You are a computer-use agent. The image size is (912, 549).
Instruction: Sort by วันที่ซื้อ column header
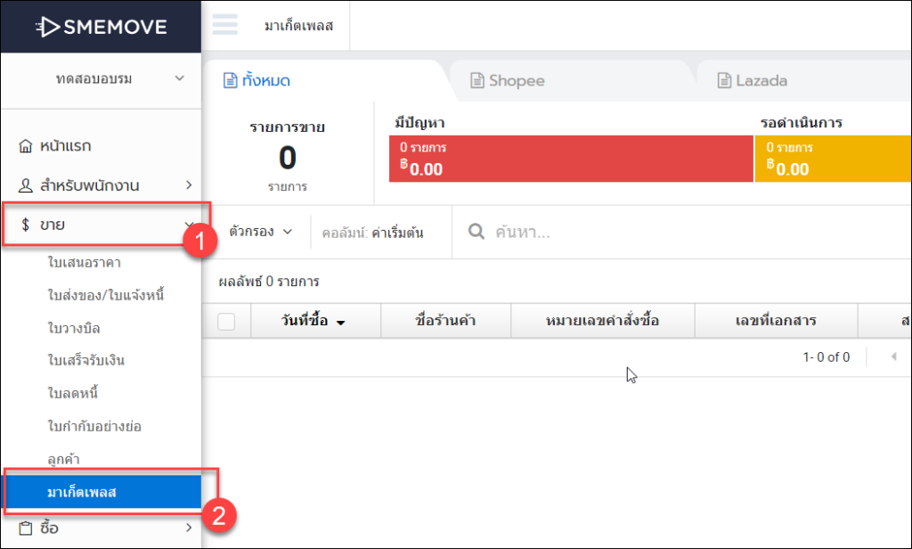[x=308, y=322]
